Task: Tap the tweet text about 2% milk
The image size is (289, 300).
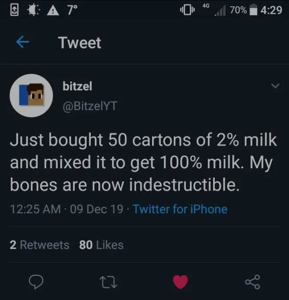Action: click(x=143, y=162)
